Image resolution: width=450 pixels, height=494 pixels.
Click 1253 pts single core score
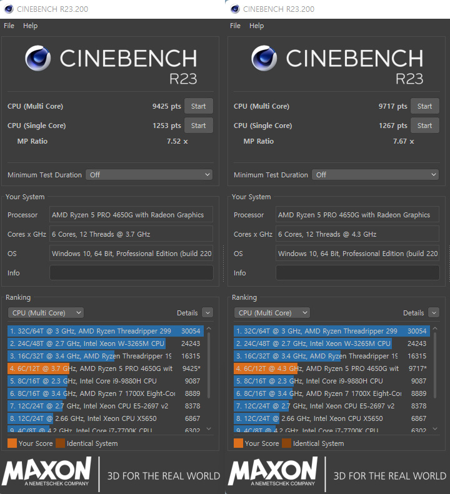(167, 126)
